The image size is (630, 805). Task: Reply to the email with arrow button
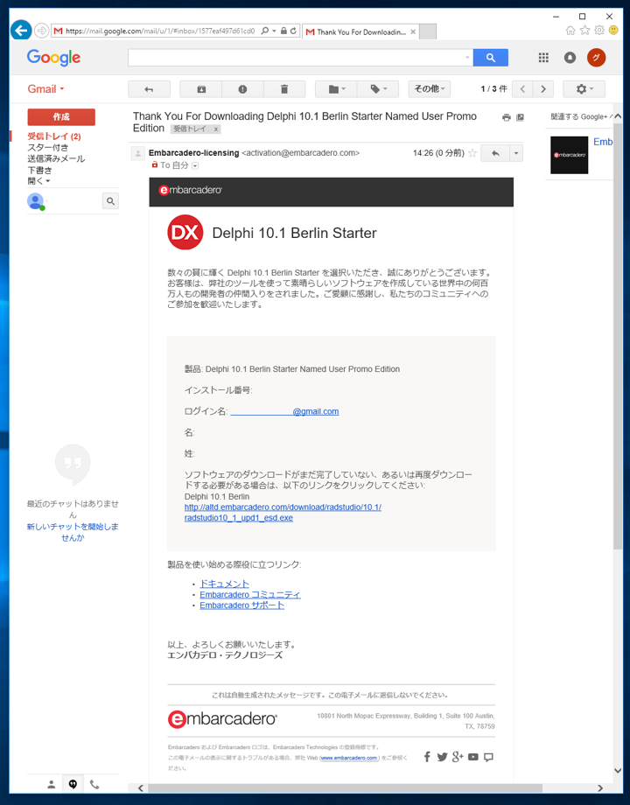495,153
